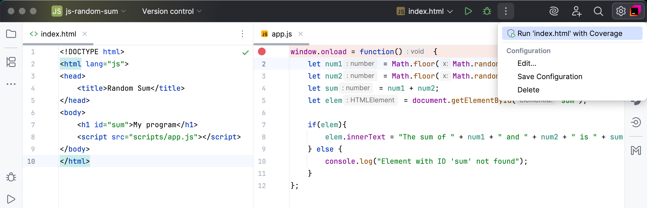This screenshot has width=647, height=208.
Task: Open the Structure tool window
Action: coord(11,62)
